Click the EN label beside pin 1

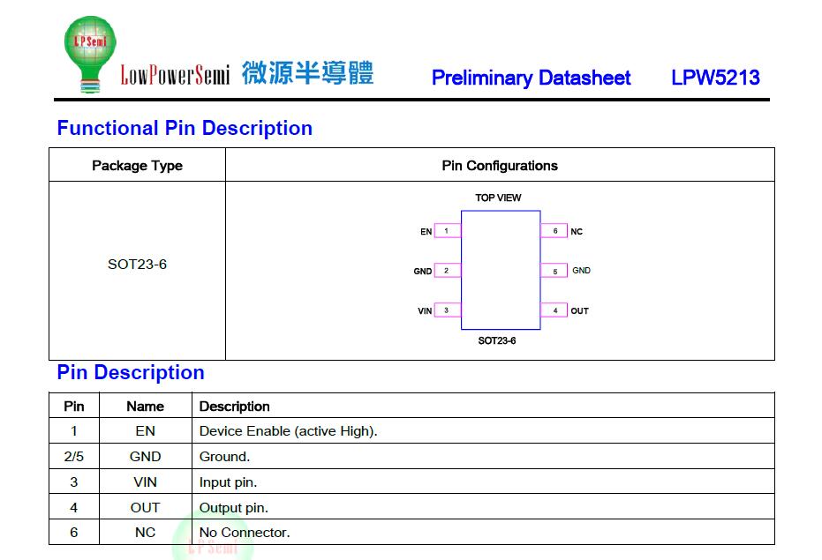(426, 232)
